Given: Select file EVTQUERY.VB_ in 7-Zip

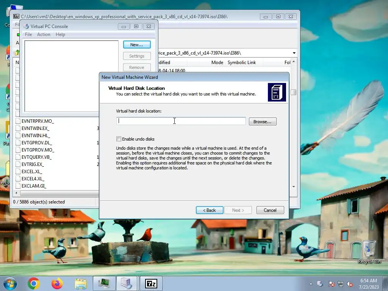Looking at the screenshot, I should pos(36,157).
